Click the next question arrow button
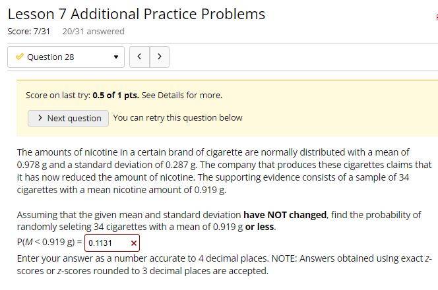The height and width of the screenshot is (290, 438). 160,57
